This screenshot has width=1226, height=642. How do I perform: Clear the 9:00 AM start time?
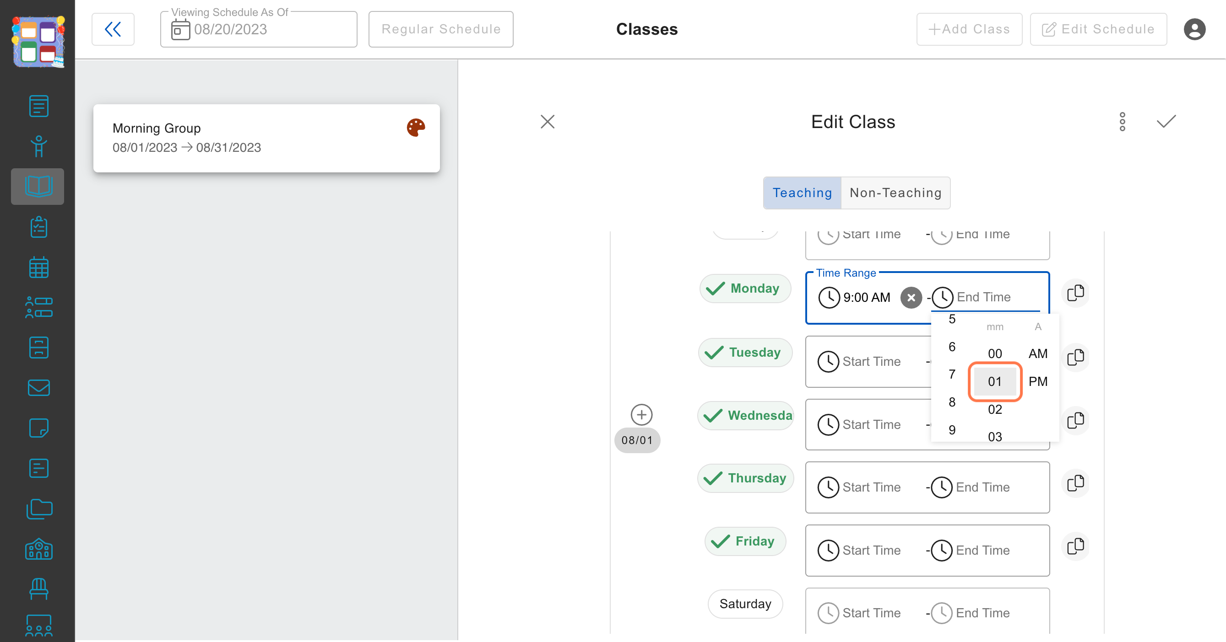911,298
